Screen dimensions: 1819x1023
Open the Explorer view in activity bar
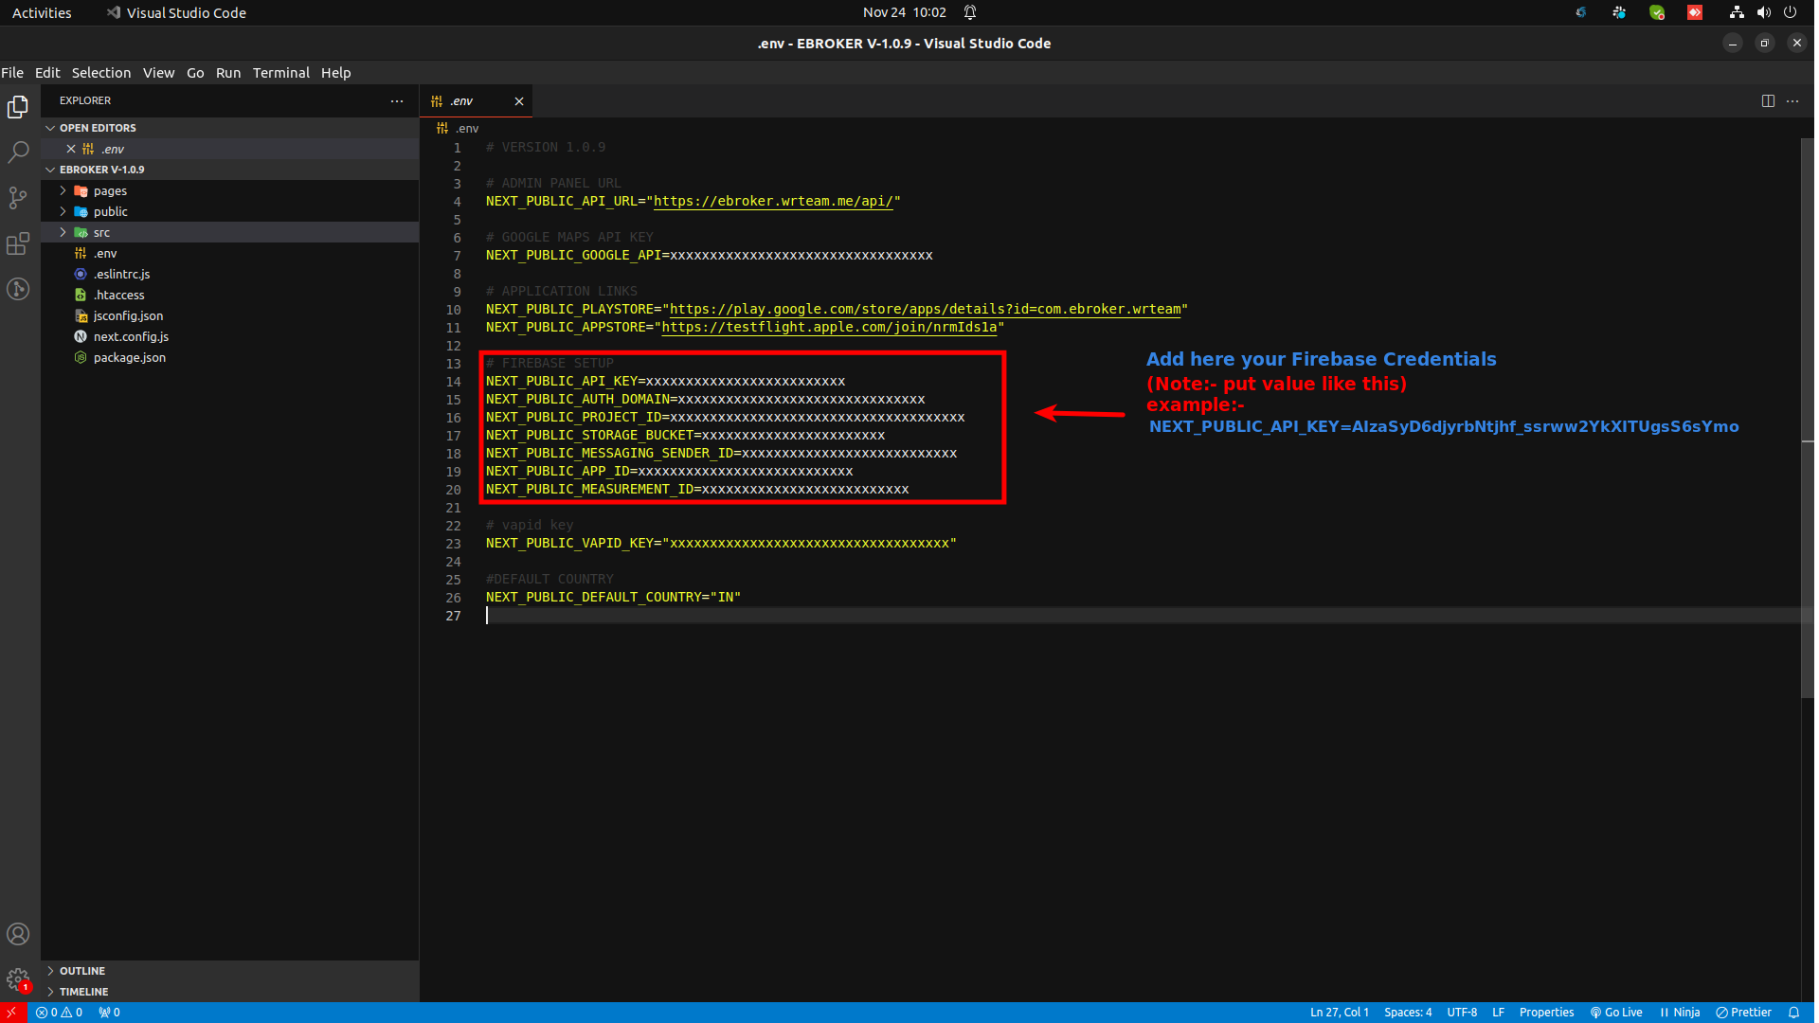click(18, 107)
